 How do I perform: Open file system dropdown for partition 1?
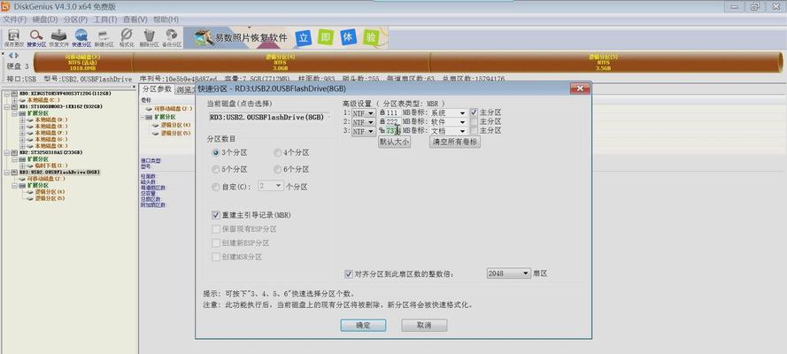click(x=371, y=112)
